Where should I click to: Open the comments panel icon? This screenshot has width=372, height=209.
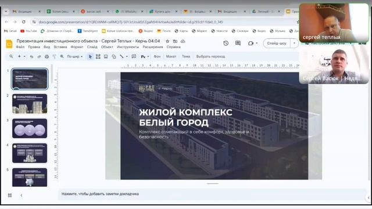point(238,43)
